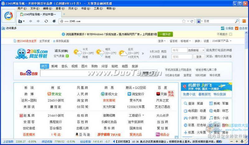Screen dimensions: 249x145
Task: Click the Baidu logo on the page
Action: (x=29, y=73)
